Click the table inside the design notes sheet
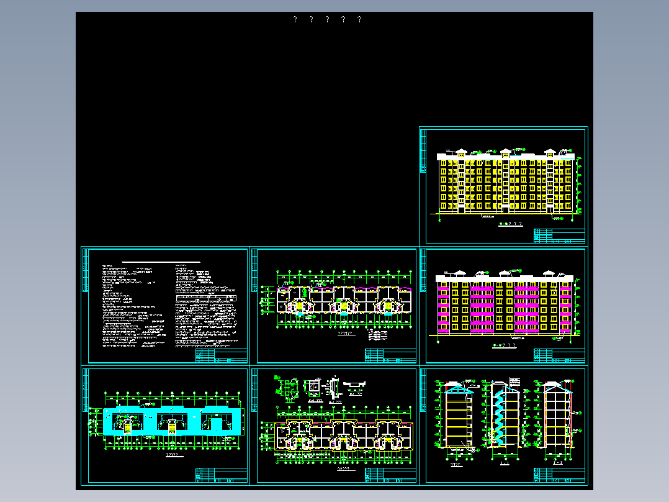The width and height of the screenshot is (669, 502). [206, 298]
